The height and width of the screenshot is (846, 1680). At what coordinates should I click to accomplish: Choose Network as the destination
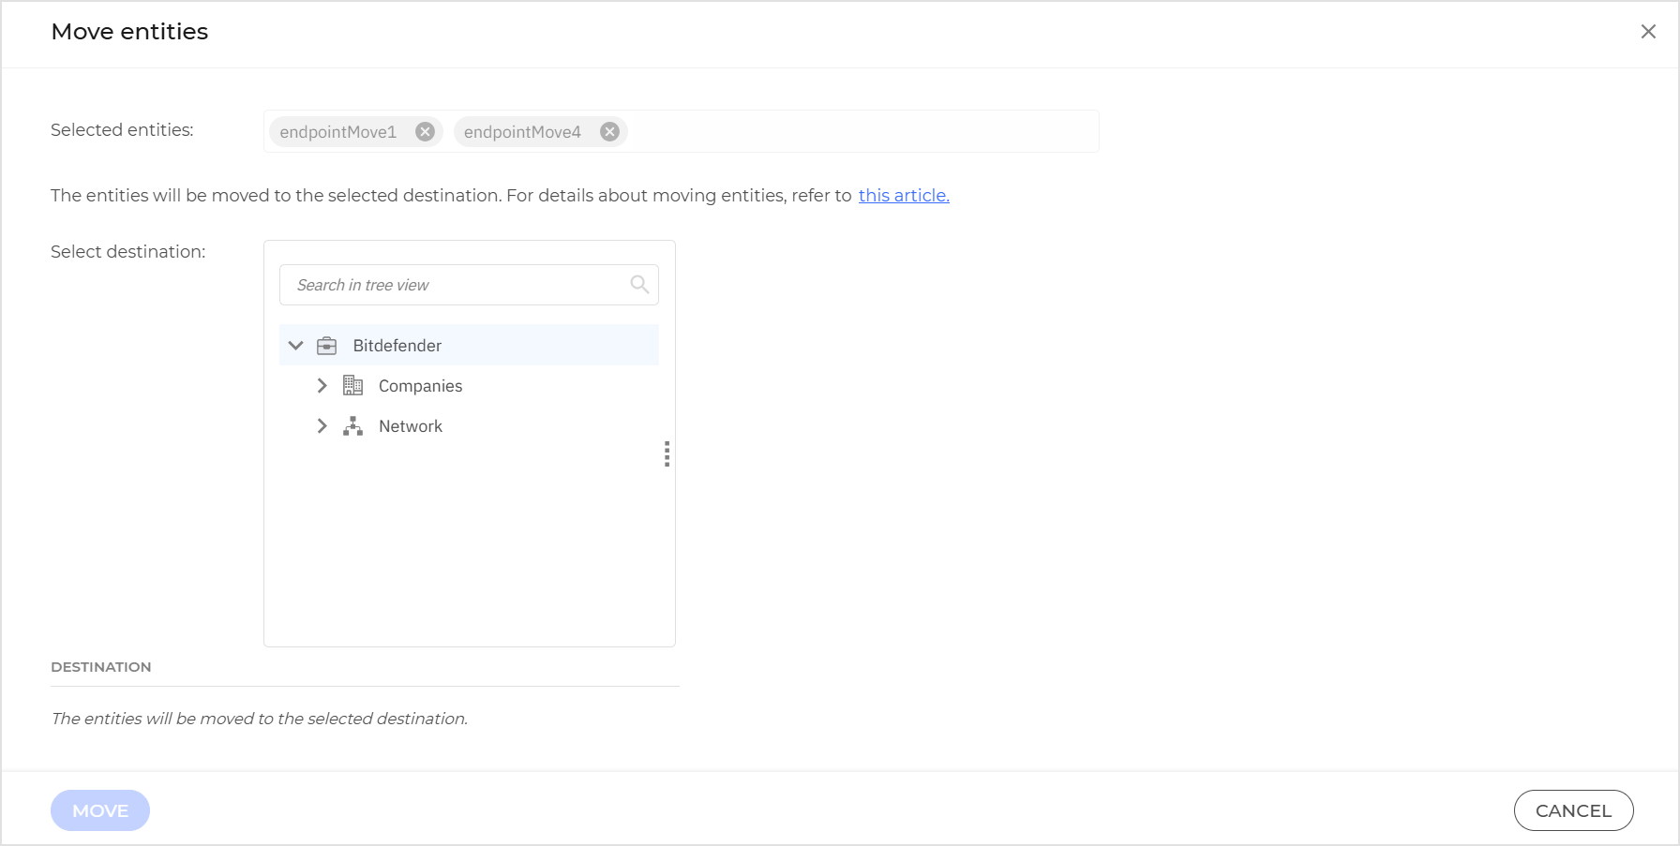[411, 426]
